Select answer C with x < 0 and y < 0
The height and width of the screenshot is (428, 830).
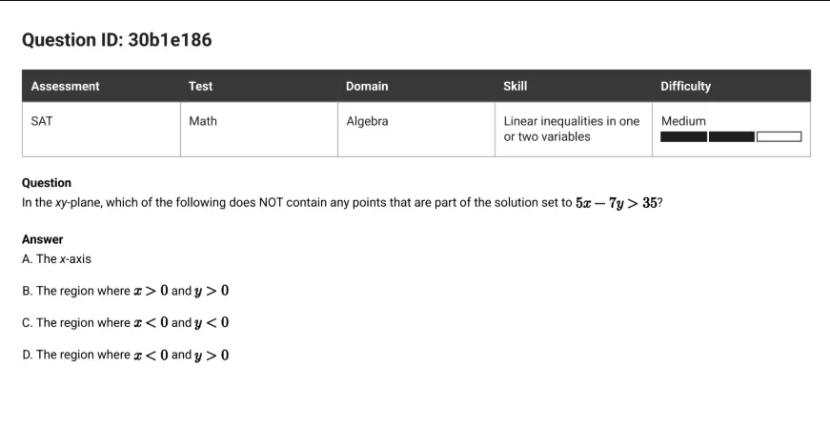126,322
